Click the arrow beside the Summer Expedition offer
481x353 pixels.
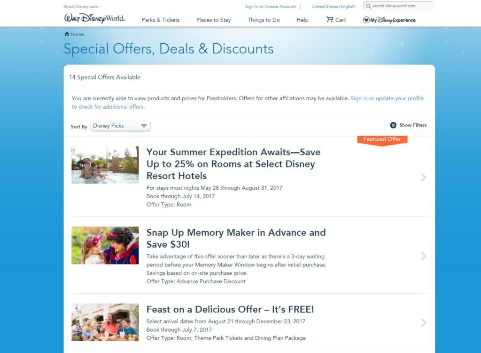click(423, 177)
